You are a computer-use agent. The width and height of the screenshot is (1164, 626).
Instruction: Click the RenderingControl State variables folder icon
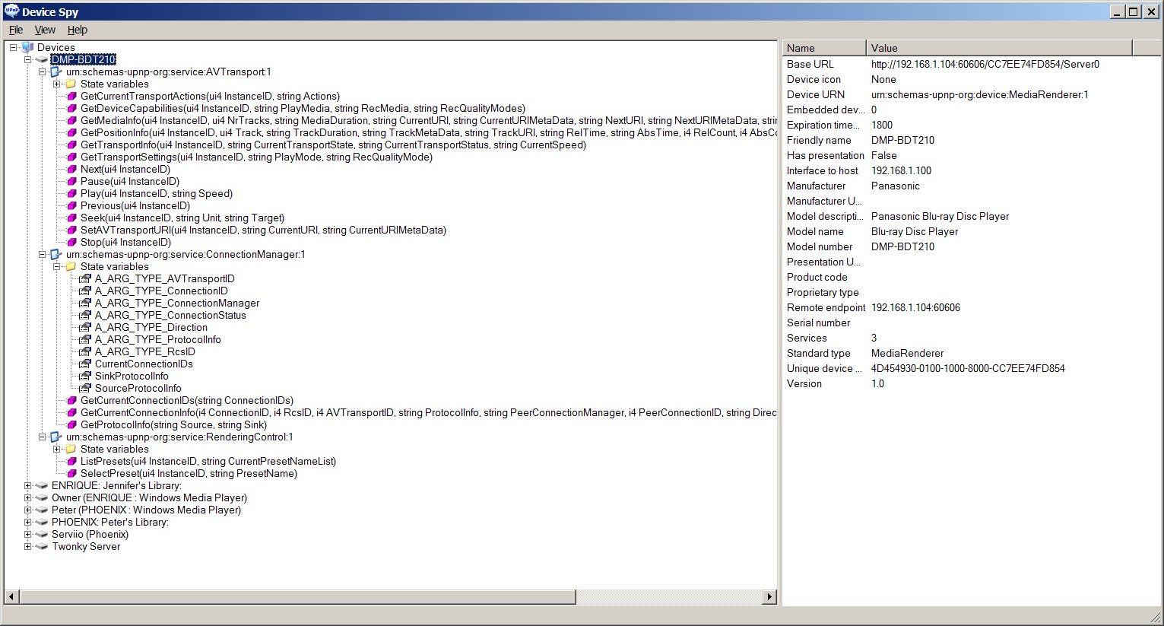[71, 450]
